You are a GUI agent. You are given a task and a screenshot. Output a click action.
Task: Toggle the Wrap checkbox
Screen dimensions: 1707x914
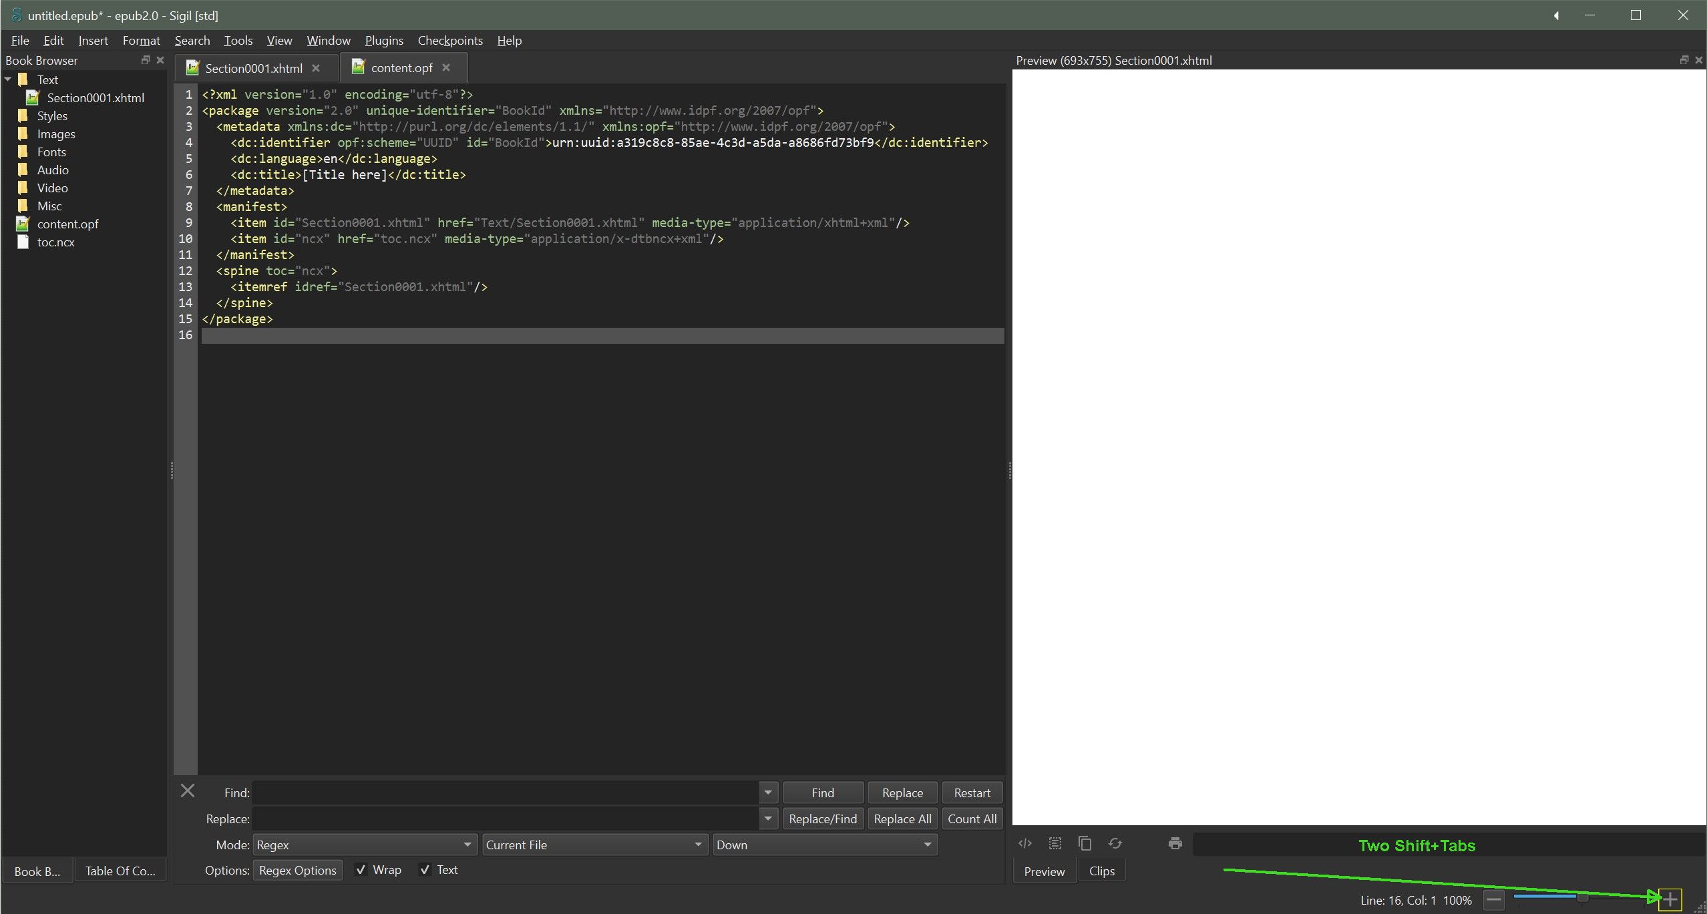[x=361, y=870]
